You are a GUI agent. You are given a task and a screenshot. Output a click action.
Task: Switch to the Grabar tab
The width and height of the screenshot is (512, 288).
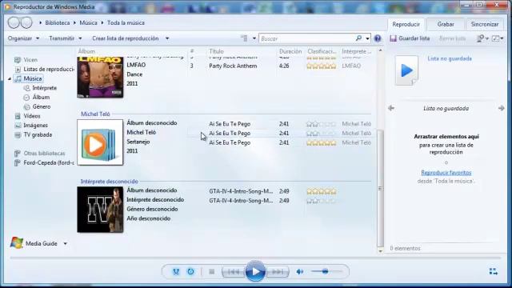point(446,24)
